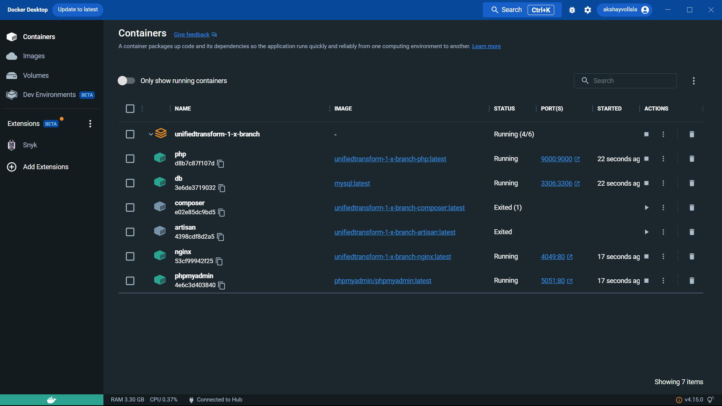Copy the phpmyadmin container ID

[x=222, y=286]
